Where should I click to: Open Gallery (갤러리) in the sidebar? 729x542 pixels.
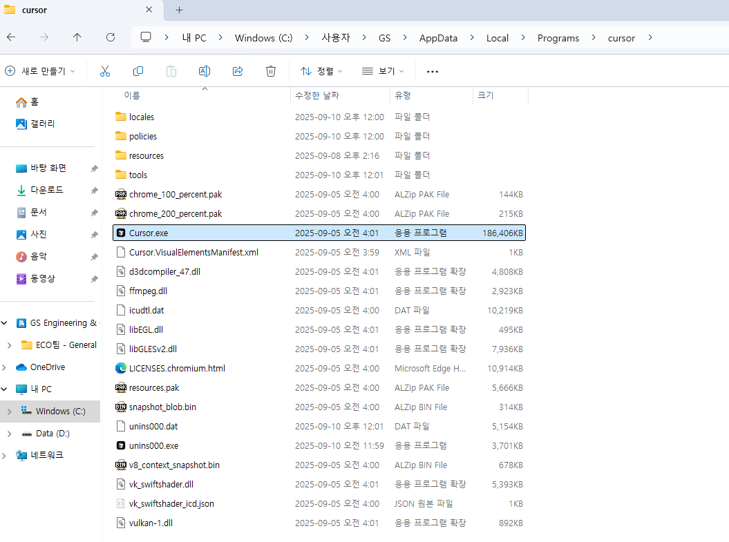click(35, 124)
